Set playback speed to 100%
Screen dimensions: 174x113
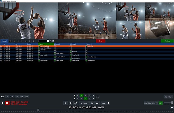pos(161,103)
